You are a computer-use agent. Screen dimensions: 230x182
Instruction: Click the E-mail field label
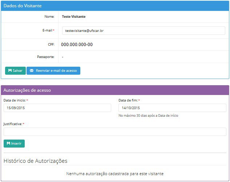tap(47, 30)
